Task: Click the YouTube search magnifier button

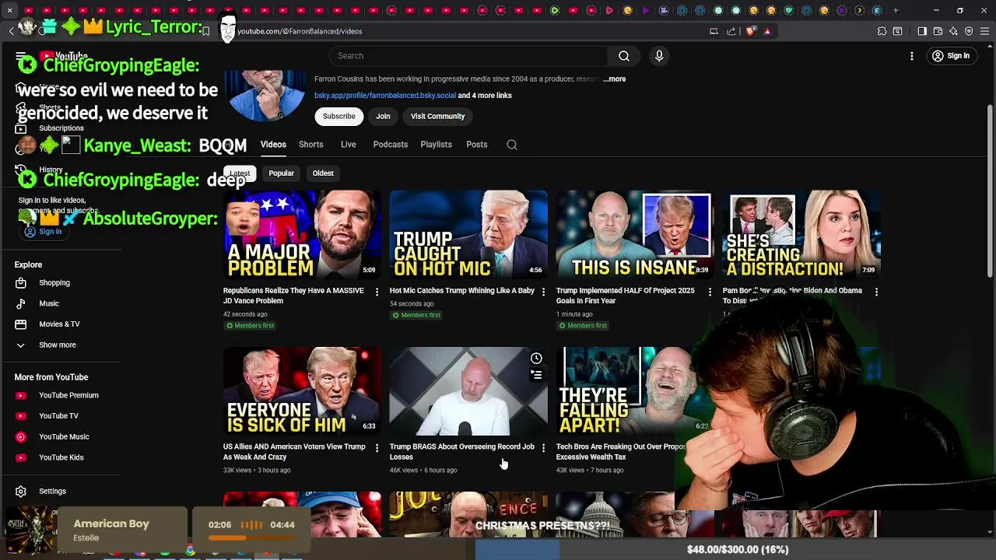Action: click(623, 56)
